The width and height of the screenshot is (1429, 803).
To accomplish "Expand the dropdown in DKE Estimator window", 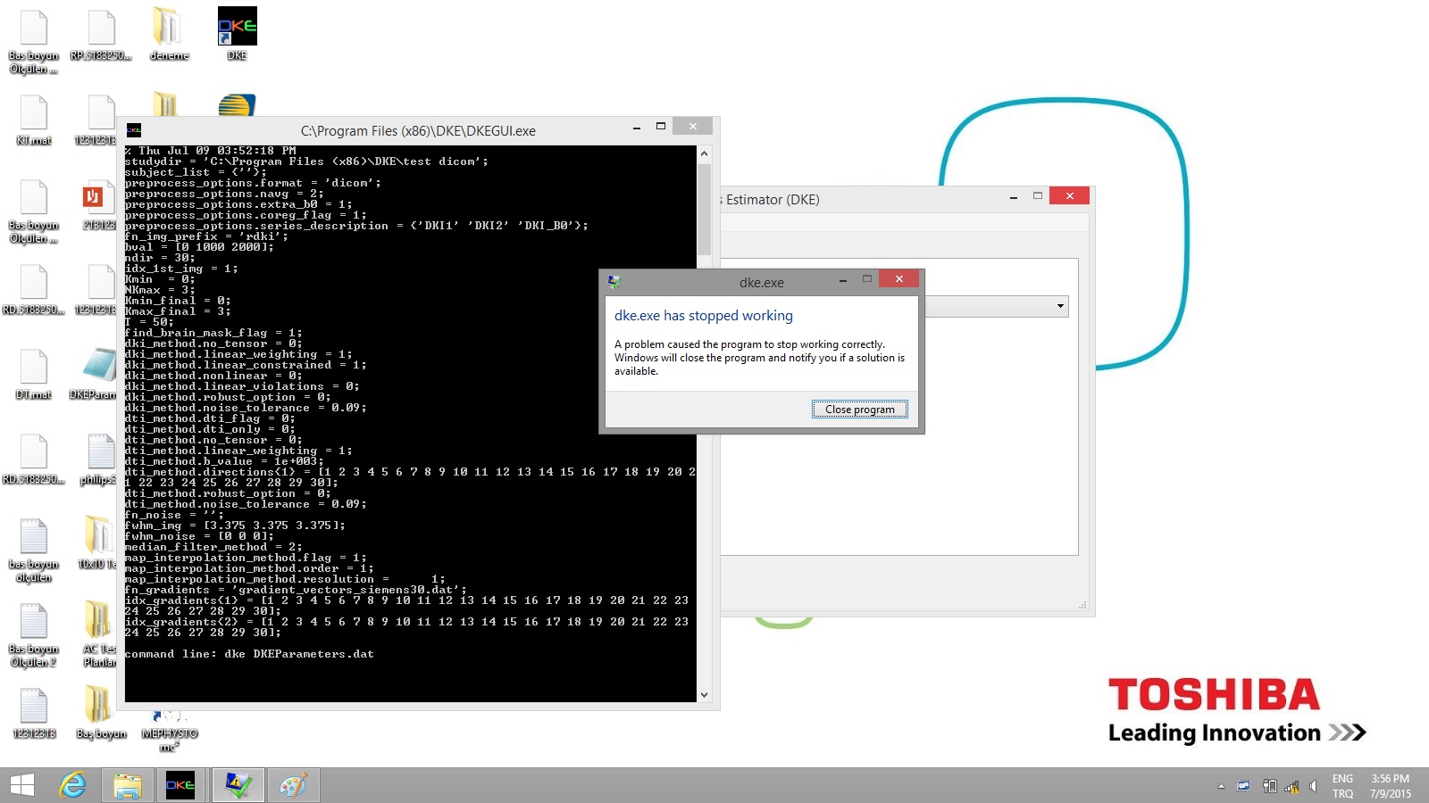I will coord(1060,307).
